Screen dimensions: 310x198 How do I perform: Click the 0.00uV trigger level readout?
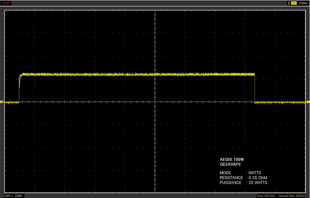[303, 3]
